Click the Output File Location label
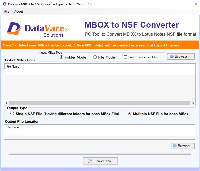 click(22, 122)
